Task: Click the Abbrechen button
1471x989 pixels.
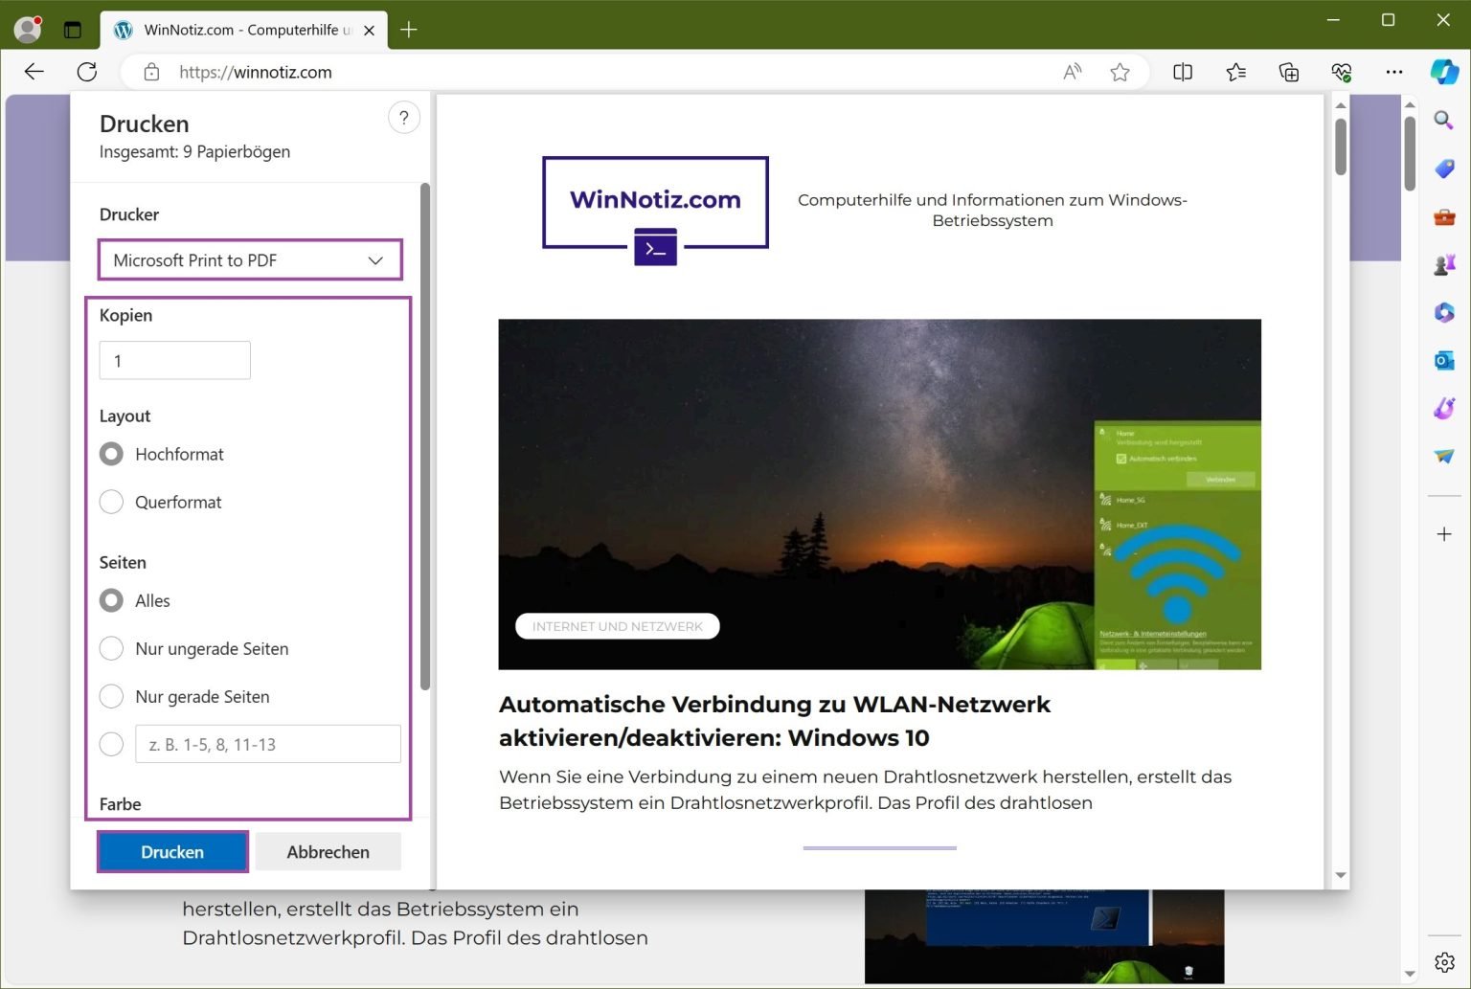Action: [328, 851]
